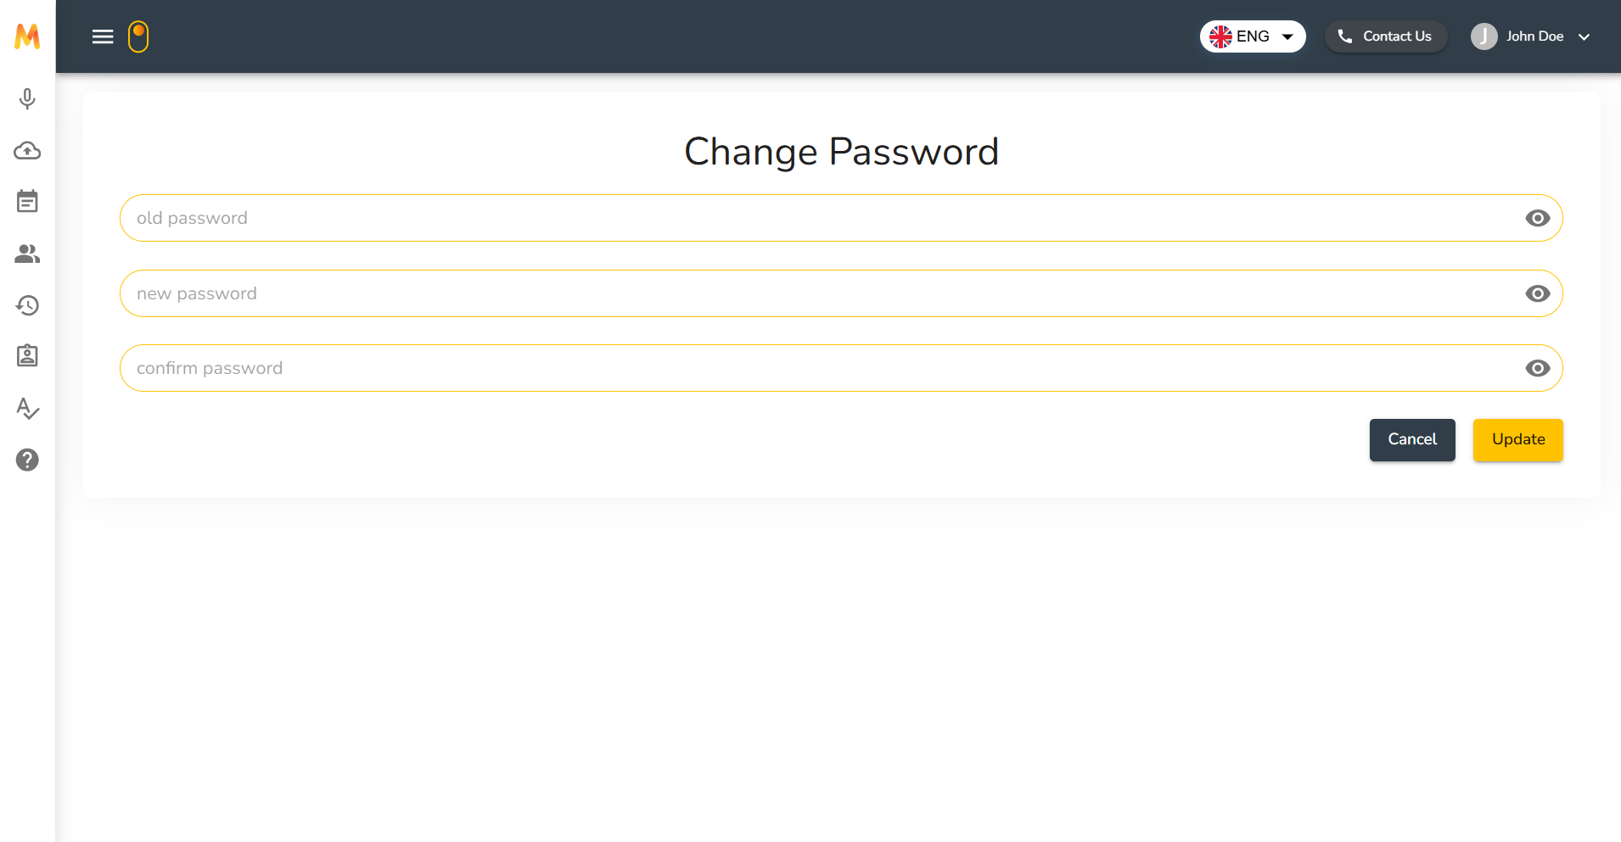Click the ID badge sidebar icon
1621x842 pixels.
click(27, 356)
